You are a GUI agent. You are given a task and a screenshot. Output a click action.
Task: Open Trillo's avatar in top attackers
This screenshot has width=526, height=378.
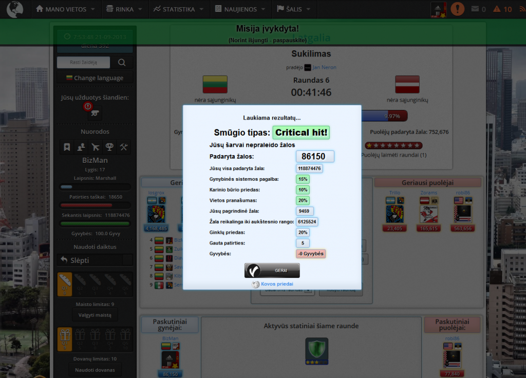point(395,214)
